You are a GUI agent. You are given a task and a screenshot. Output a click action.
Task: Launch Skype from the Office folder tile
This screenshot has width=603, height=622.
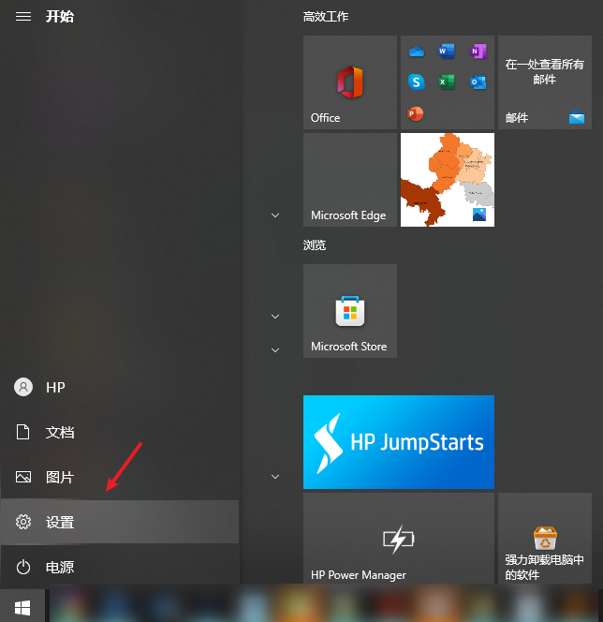click(x=417, y=82)
